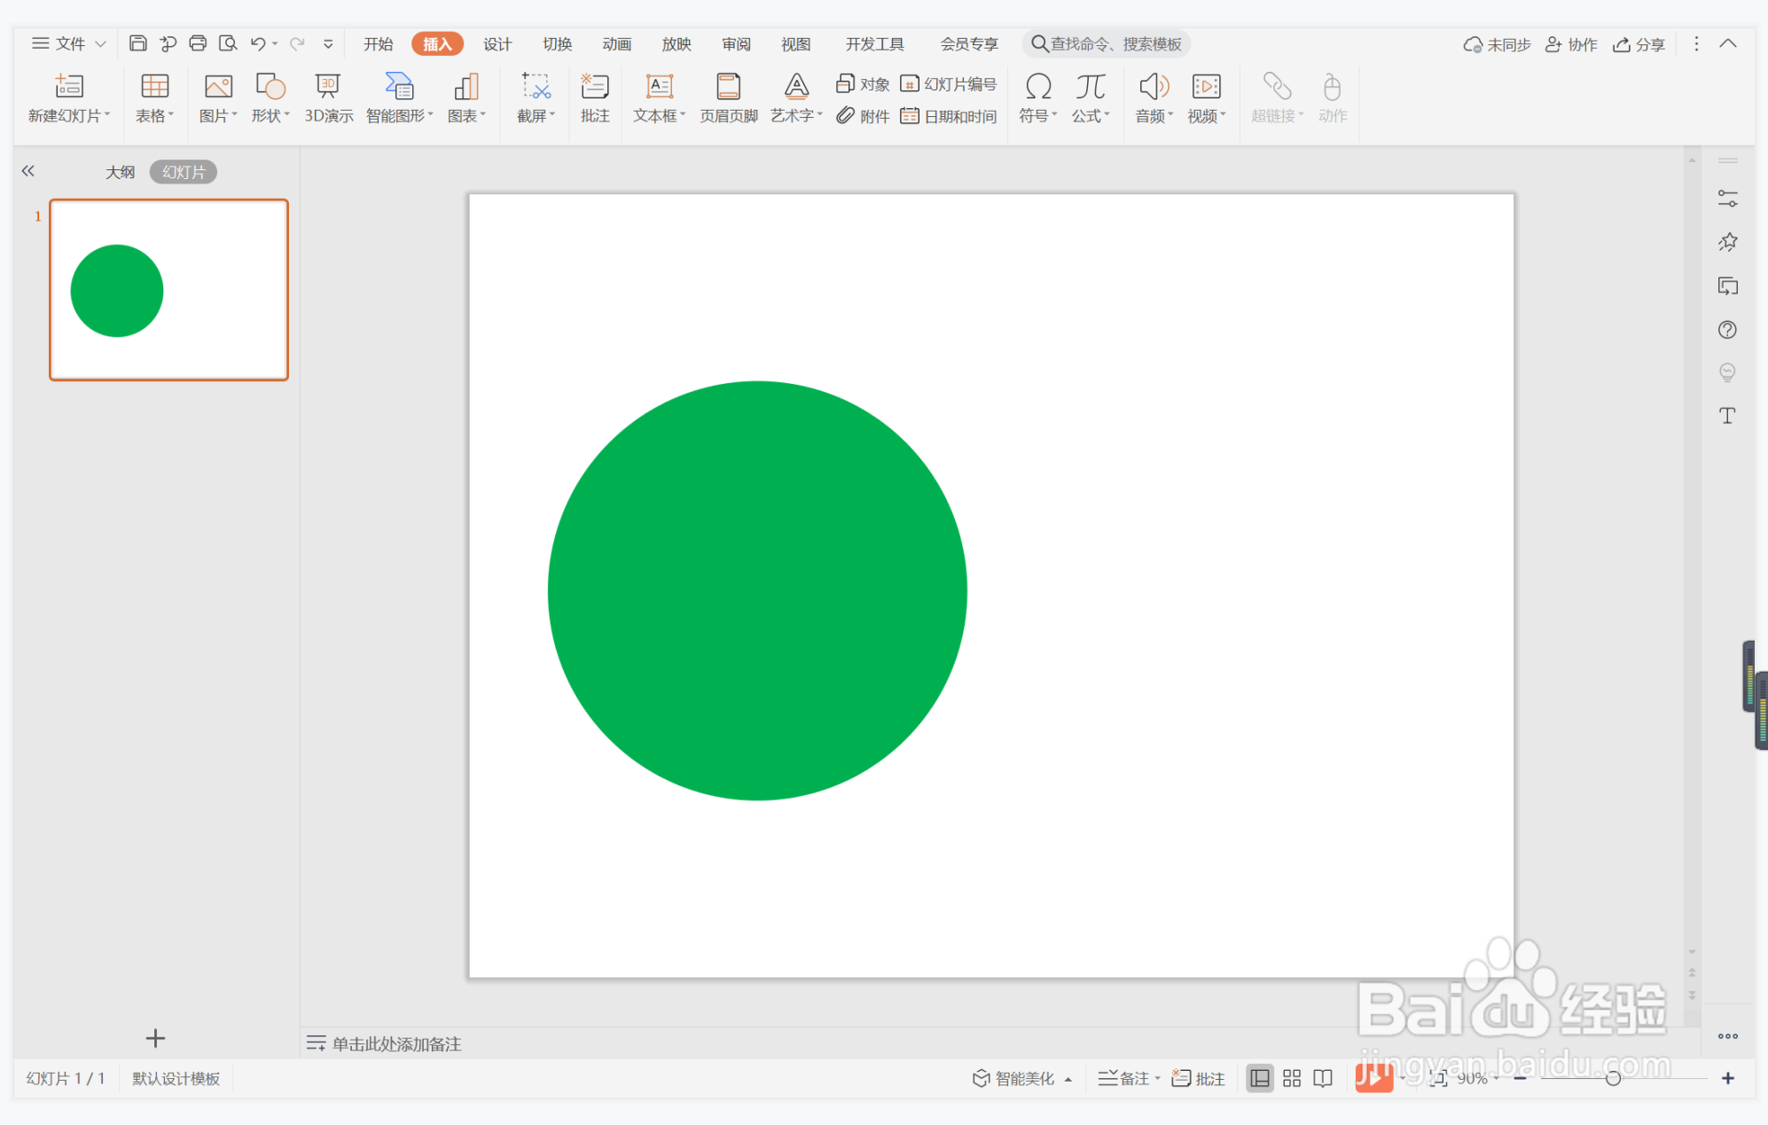The width and height of the screenshot is (1768, 1125).
Task: Open the Table (表格) insert tool
Action: (x=154, y=98)
